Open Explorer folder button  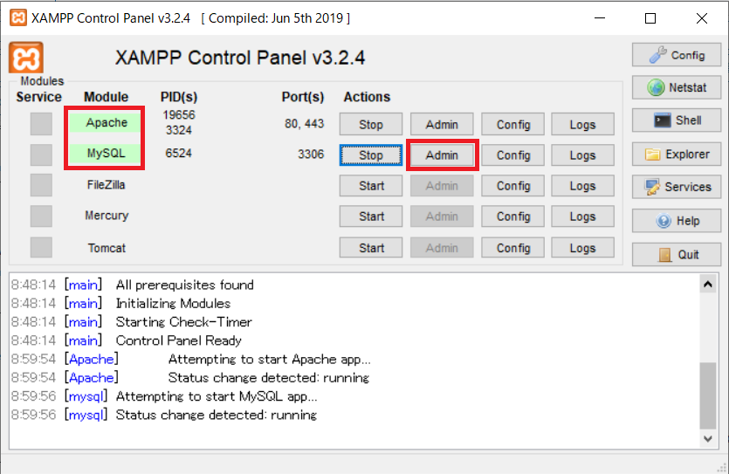coord(677,155)
